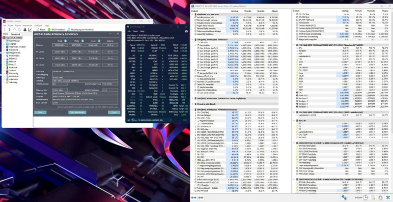393x202 pixels.
Task: Open the Nézet menu in AIDA64
Action: pyautogui.click(x=10, y=26)
